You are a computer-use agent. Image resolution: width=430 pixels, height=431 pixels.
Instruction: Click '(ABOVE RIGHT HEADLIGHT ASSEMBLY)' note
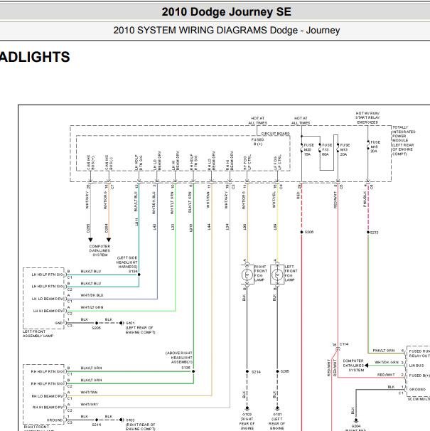[179, 357]
